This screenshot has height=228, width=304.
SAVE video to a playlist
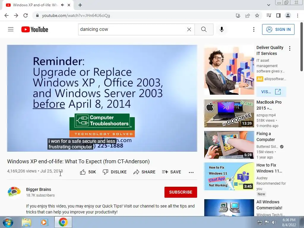171,172
